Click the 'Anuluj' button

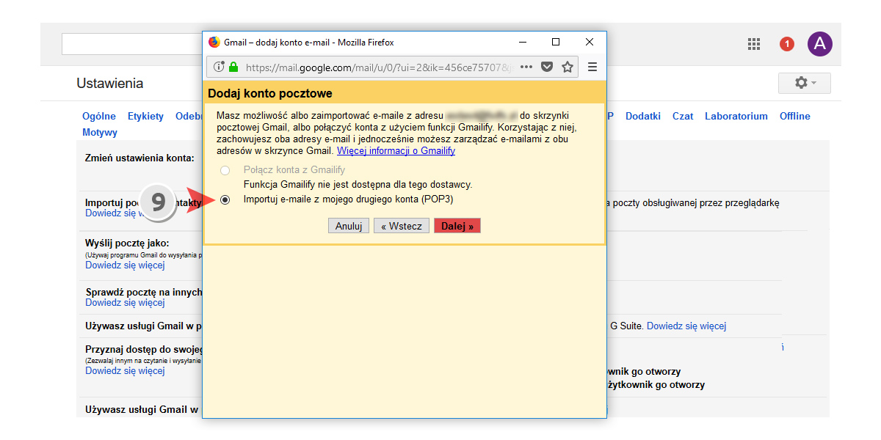349,226
